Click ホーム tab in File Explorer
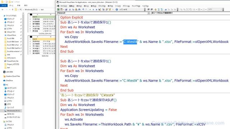 click(x=11, y=5)
